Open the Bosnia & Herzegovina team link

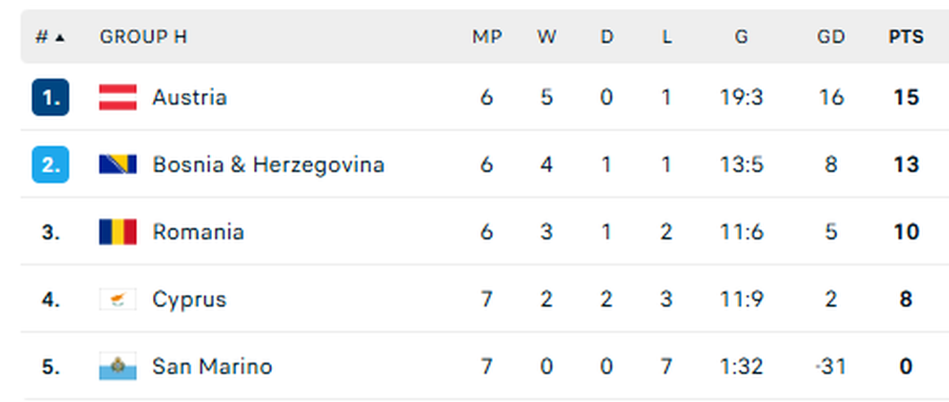268,164
